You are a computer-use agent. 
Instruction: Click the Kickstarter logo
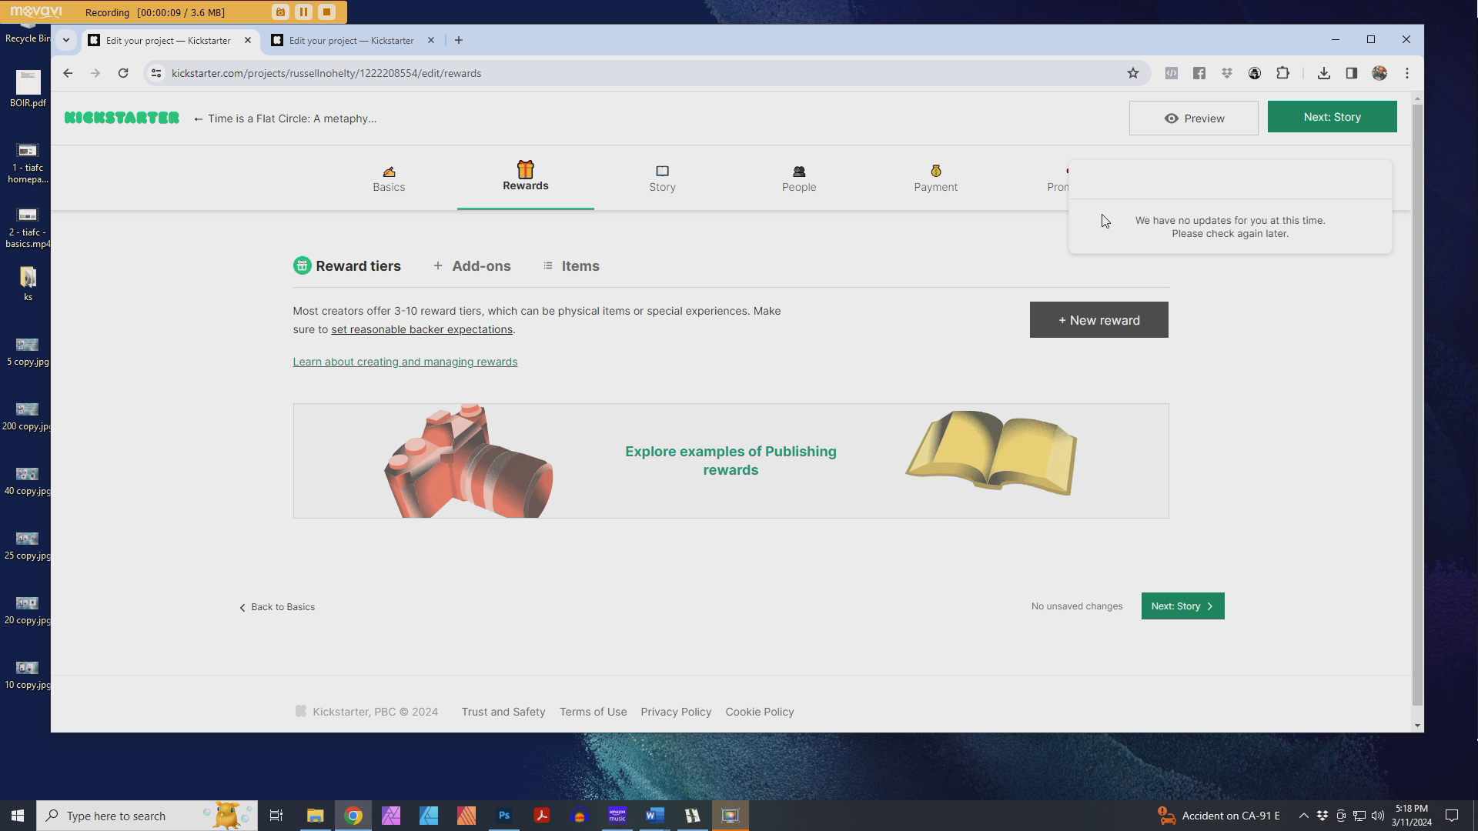[122, 118]
